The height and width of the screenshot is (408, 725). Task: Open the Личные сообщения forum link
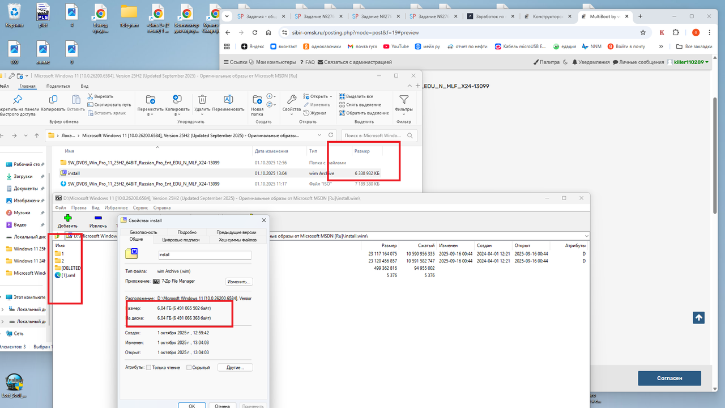tap(638, 62)
